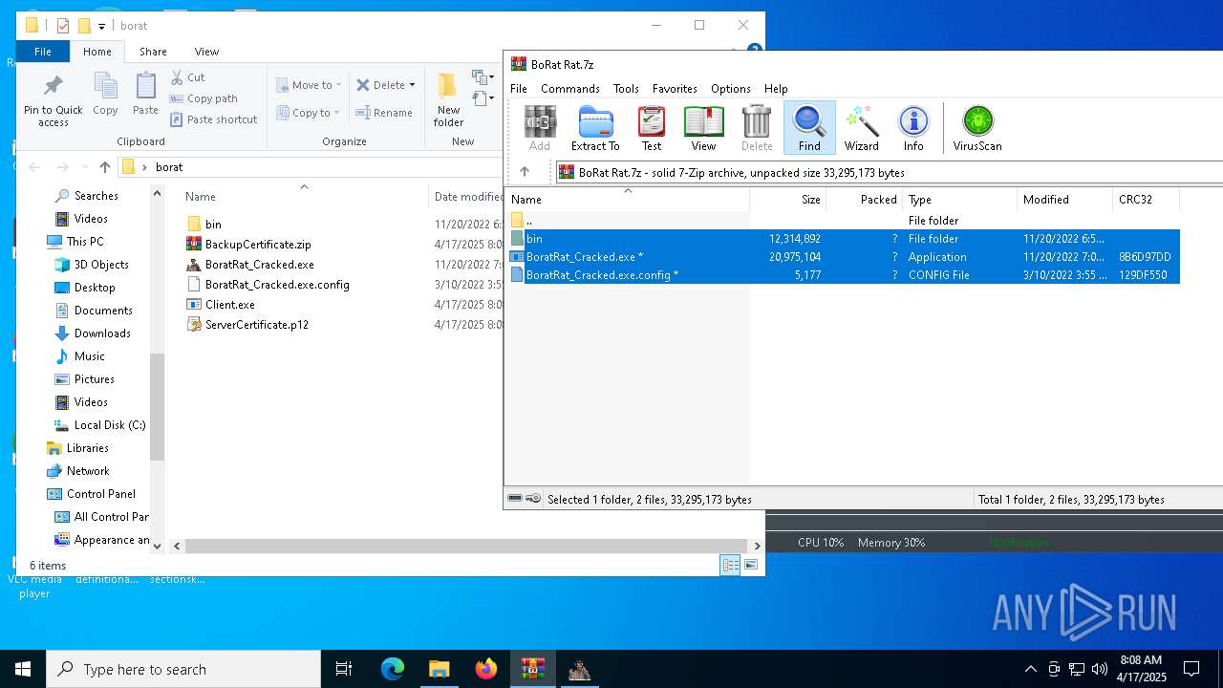This screenshot has height=688, width=1223.
Task: Open the Favorites menu in WinRAR
Action: click(x=675, y=88)
